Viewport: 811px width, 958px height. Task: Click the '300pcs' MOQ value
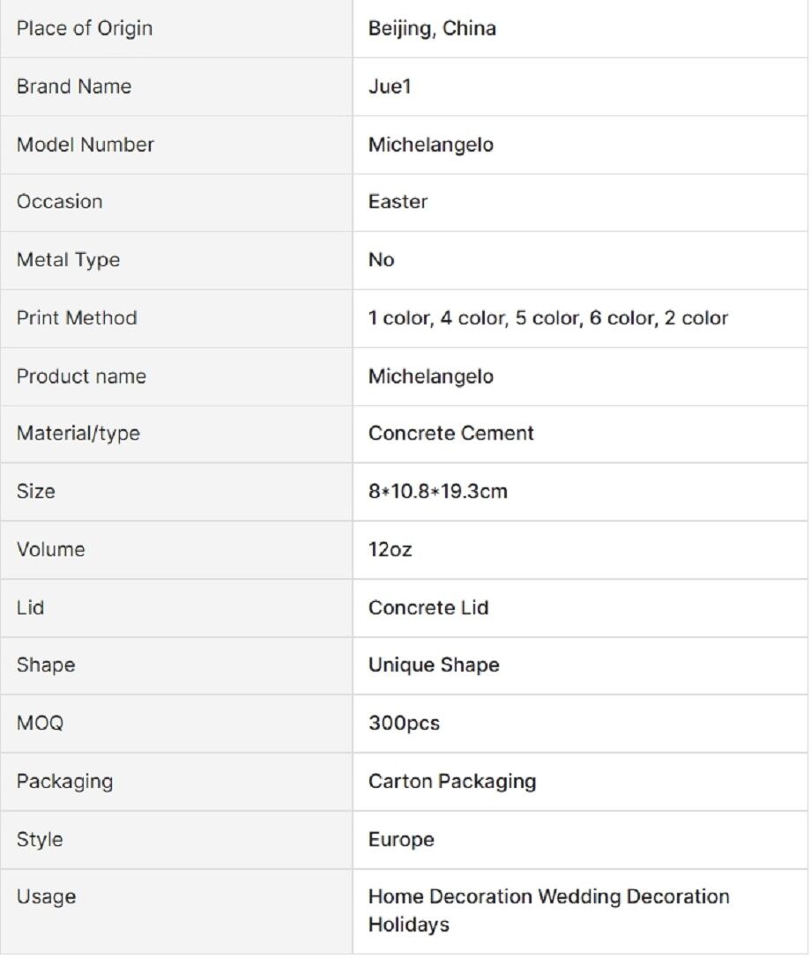point(404,724)
